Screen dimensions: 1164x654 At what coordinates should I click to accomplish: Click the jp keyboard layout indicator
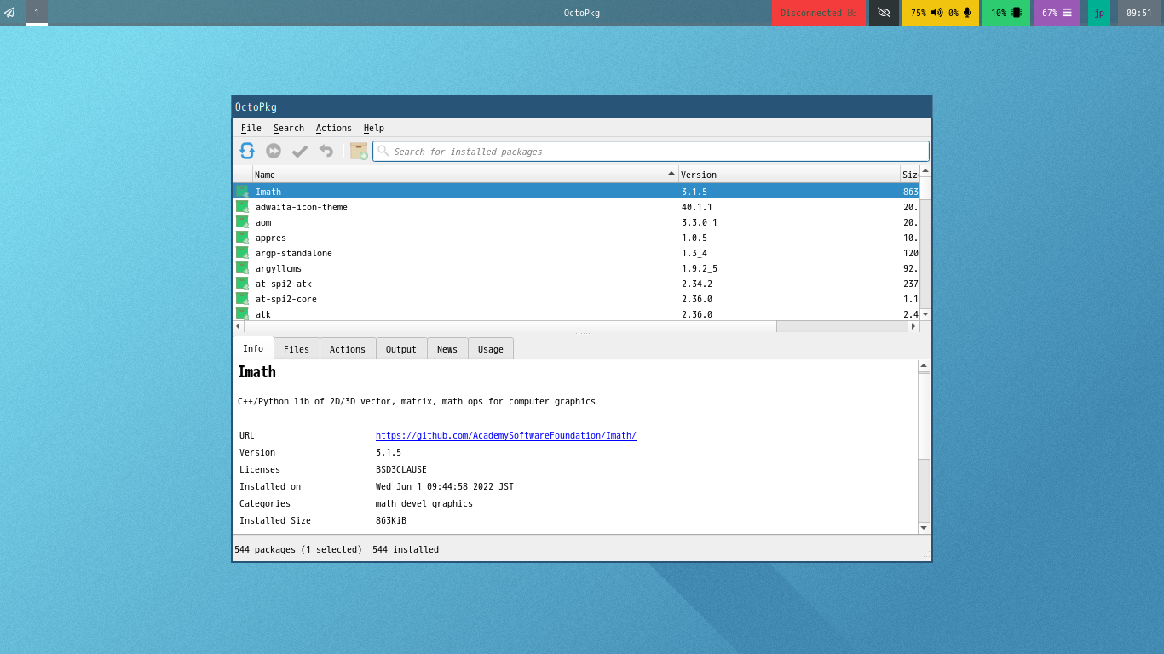pyautogui.click(x=1099, y=13)
